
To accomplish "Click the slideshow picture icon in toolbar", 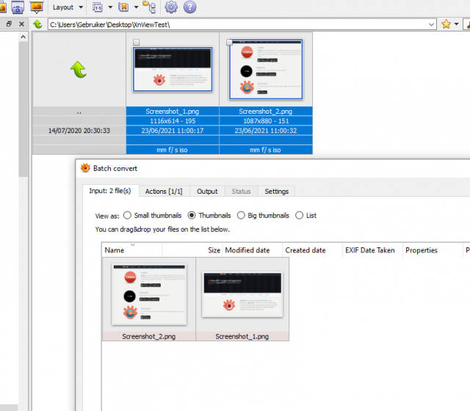I will 37,7.
